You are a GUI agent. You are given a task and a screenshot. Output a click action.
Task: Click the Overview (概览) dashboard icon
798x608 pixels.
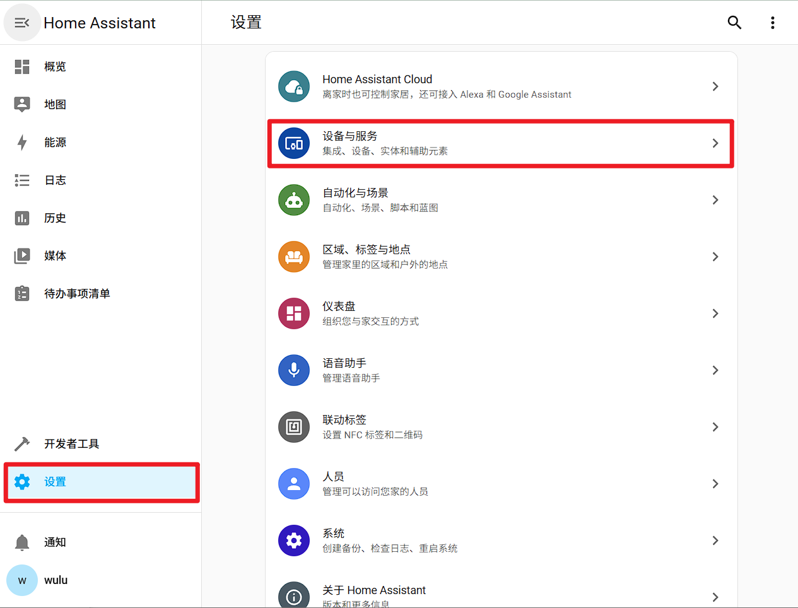tap(22, 67)
